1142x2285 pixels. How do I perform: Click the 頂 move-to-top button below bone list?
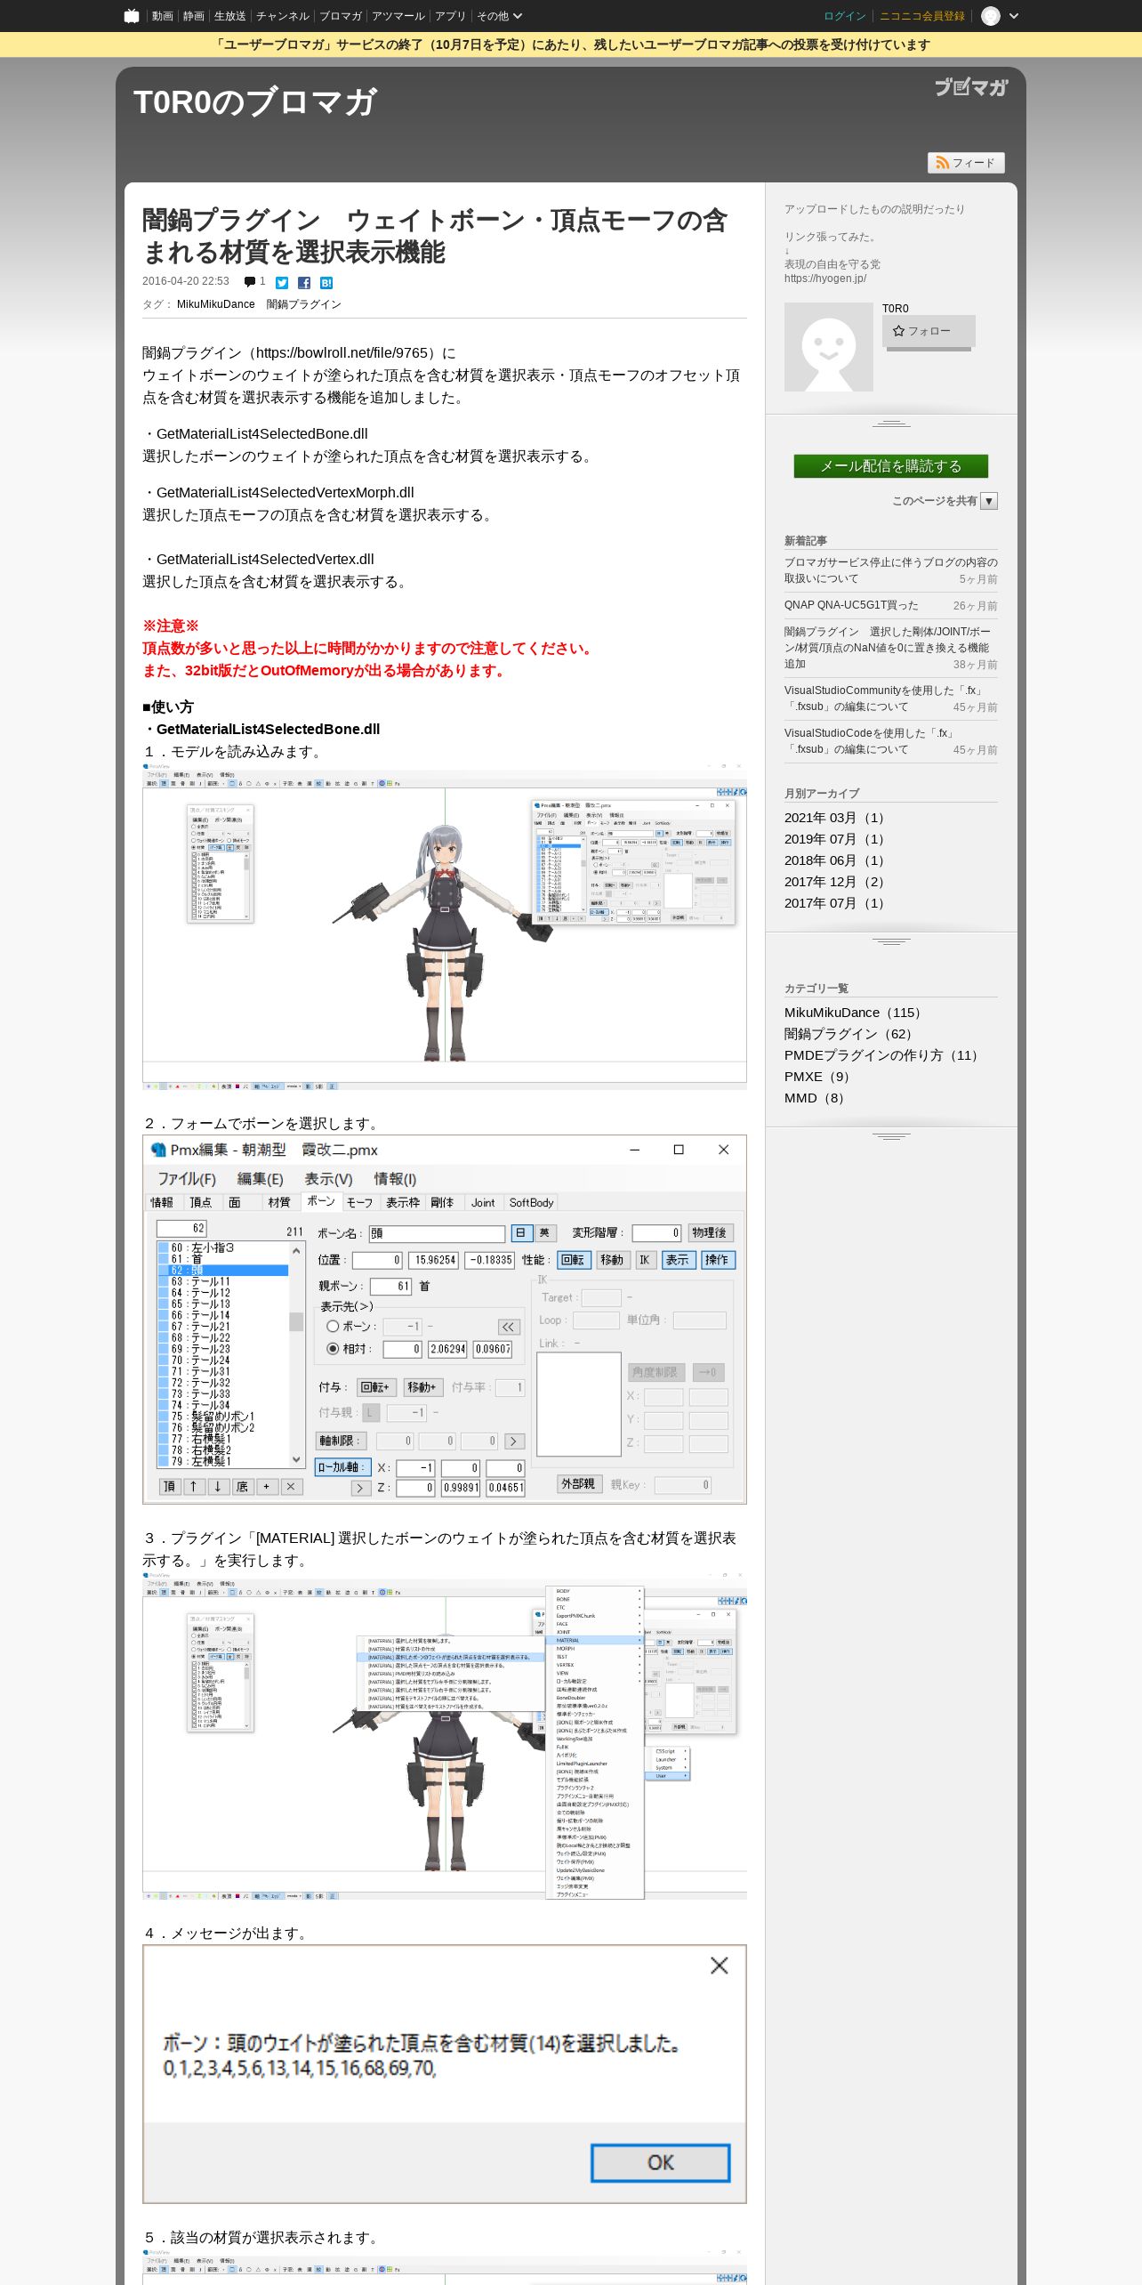point(170,1487)
